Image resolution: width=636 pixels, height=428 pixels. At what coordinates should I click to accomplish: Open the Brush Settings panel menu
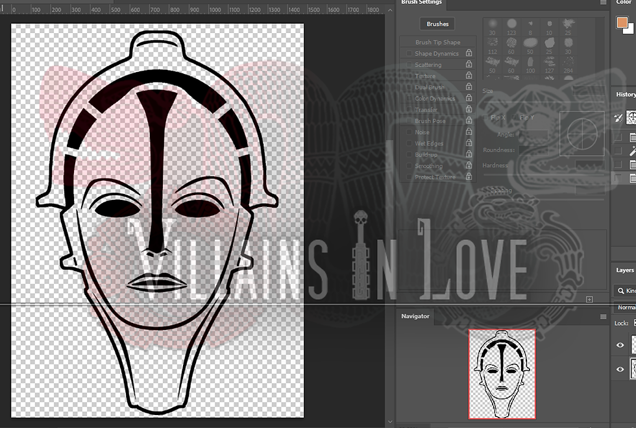coord(603,3)
